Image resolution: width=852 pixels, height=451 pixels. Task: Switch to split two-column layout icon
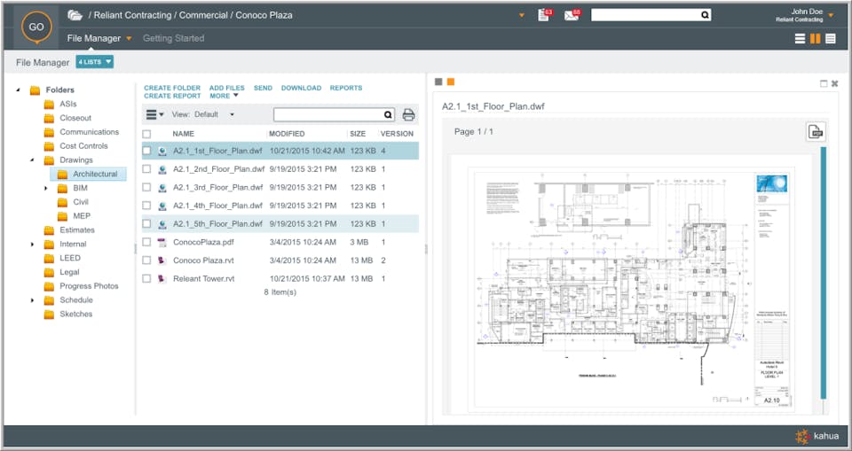point(815,38)
